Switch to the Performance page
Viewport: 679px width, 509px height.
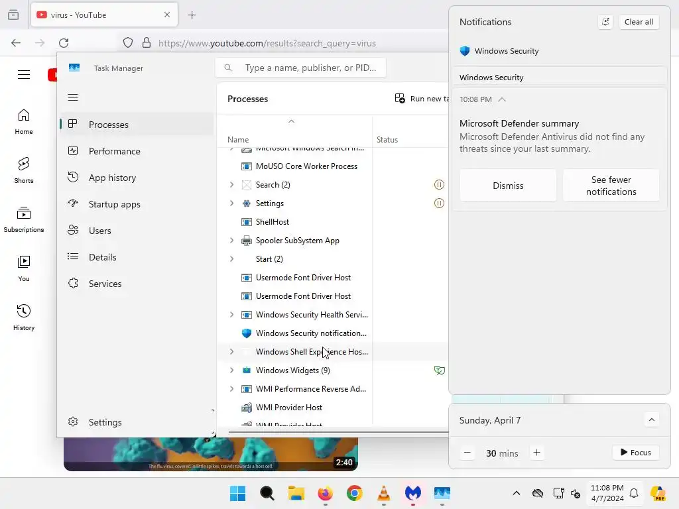pos(137,151)
